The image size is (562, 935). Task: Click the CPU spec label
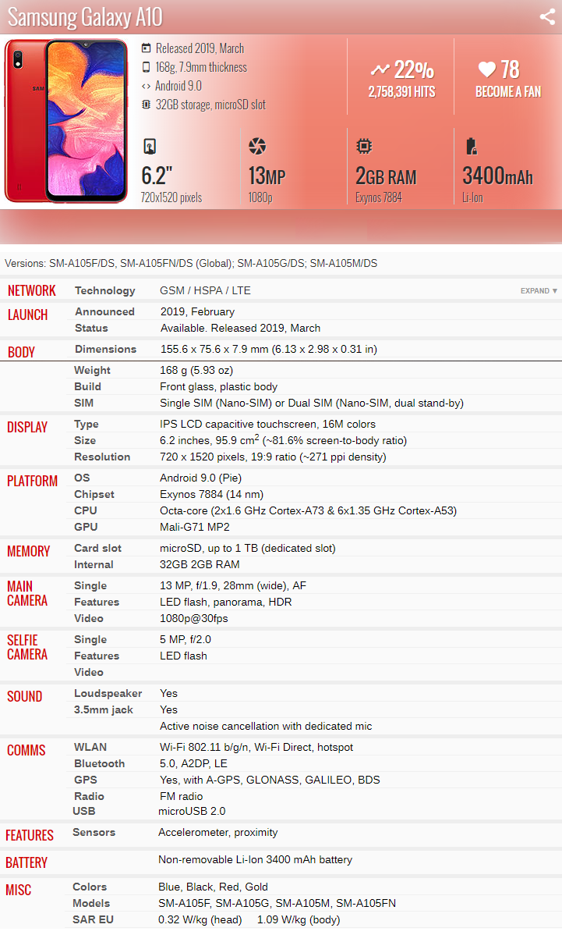(85, 510)
